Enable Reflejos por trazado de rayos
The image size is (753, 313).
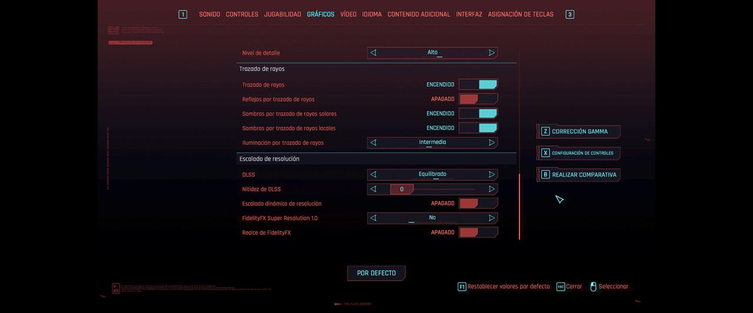pos(478,99)
